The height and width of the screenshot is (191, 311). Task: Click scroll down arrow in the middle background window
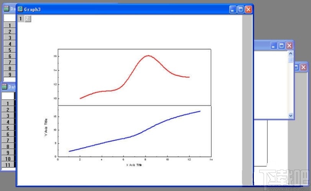[291, 115]
